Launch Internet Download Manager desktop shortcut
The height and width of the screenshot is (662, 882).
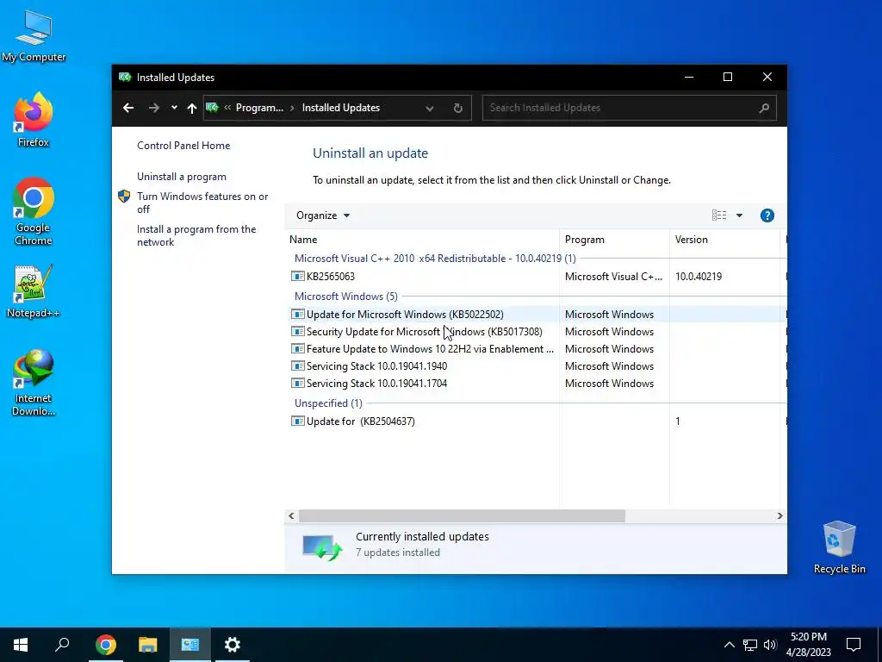[34, 383]
